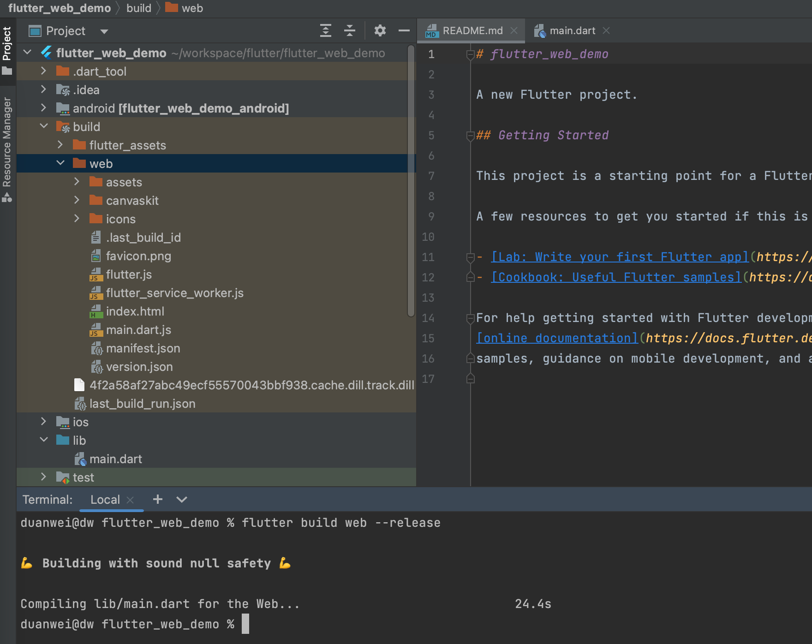Expand the icons folder
This screenshot has width=812, height=644.
click(x=77, y=218)
